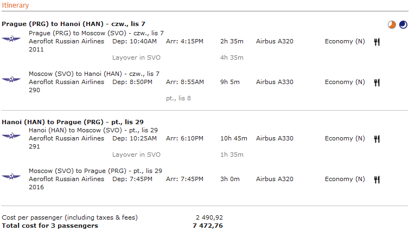Click the blue moon overnight flight icon
409x231 pixels.
tap(403, 25)
